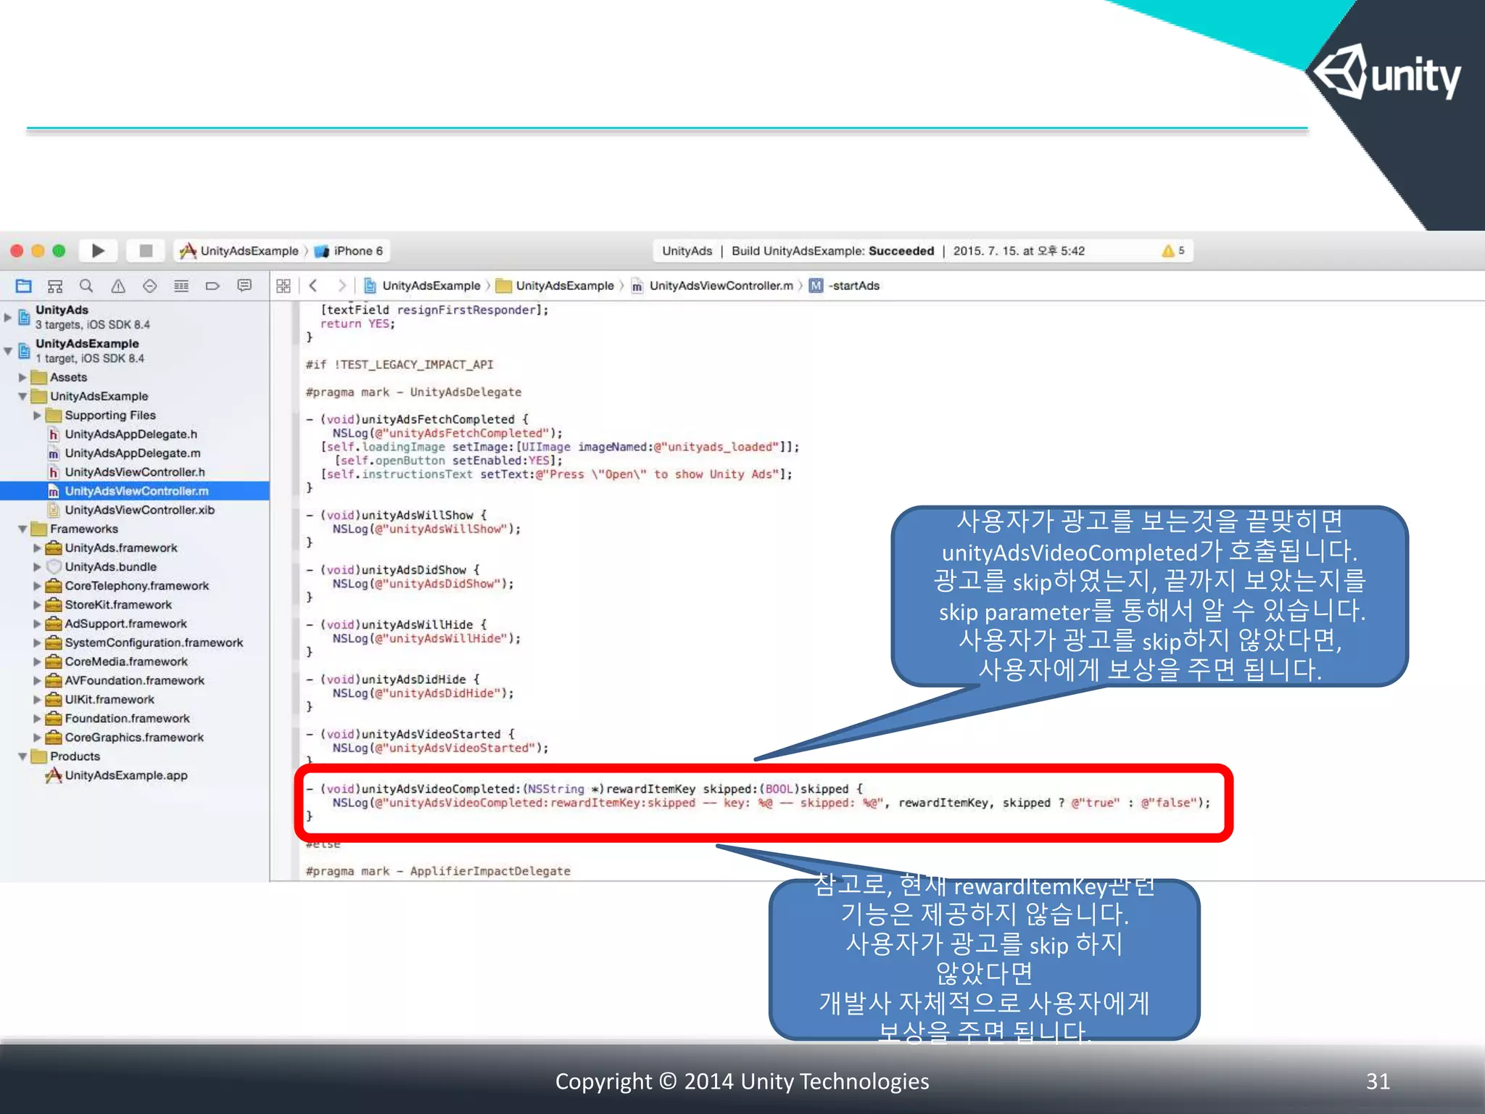Viewport: 1485px width, 1114px height.
Task: Open the Symbol navigator icon
Action: click(x=55, y=286)
